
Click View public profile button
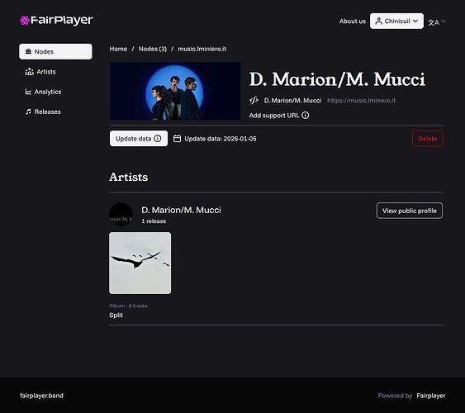[x=409, y=211]
